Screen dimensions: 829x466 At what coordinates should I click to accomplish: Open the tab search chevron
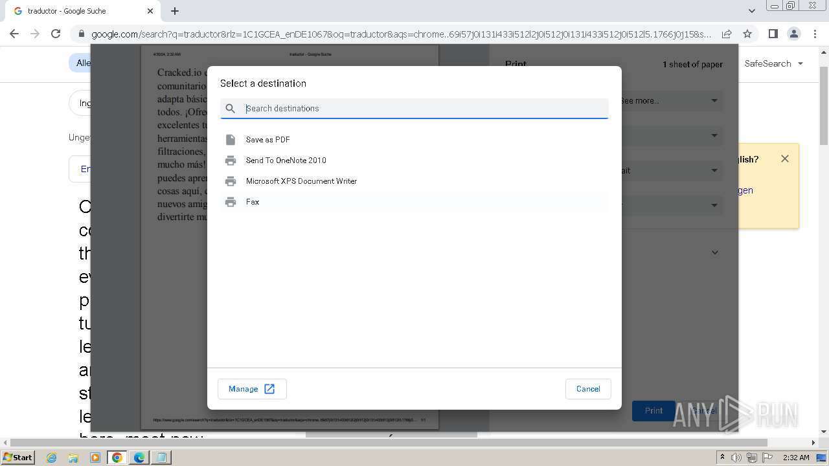coord(751,11)
